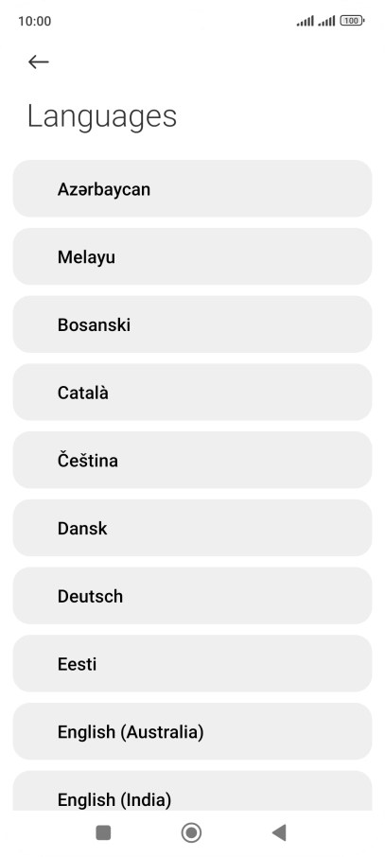Tap the home circle navigation button
Image resolution: width=385 pixels, height=857 pixels.
point(191,832)
